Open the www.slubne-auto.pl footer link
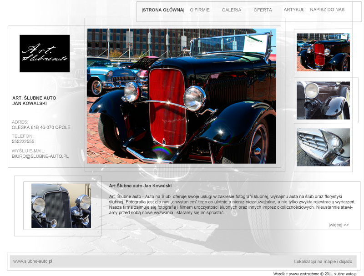The width and height of the screenshot is (364, 276). (x=33, y=261)
